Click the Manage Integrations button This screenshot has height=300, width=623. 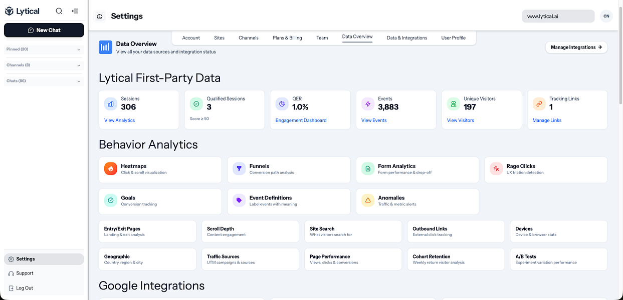pos(576,47)
